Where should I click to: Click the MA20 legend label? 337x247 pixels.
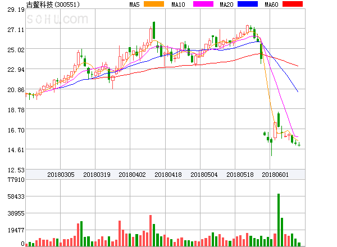tap(226, 4)
